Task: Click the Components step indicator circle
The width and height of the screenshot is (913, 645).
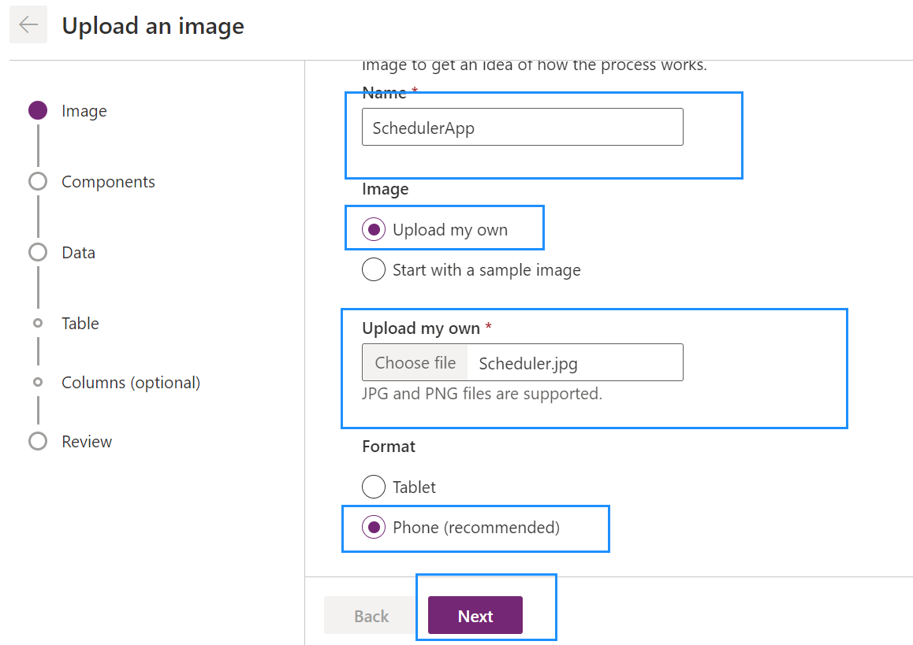Action: (x=37, y=181)
